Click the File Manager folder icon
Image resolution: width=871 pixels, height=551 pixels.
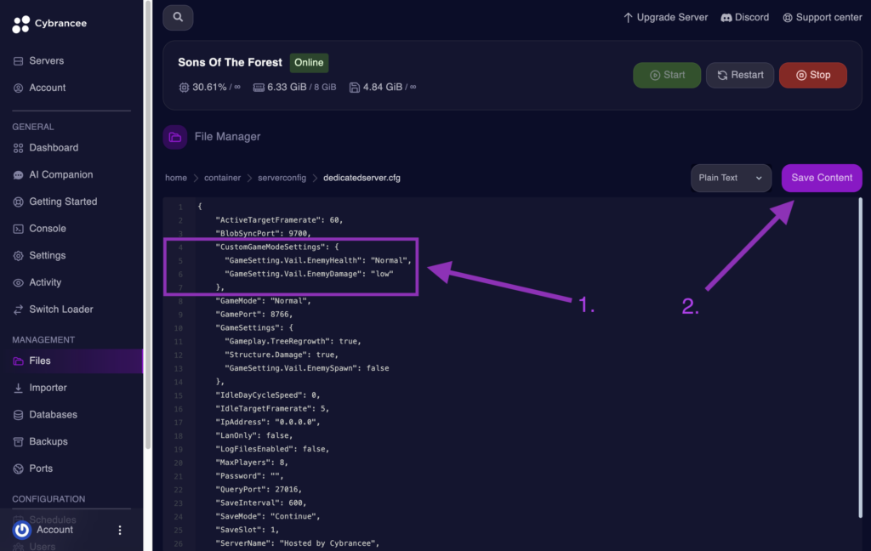click(x=175, y=137)
